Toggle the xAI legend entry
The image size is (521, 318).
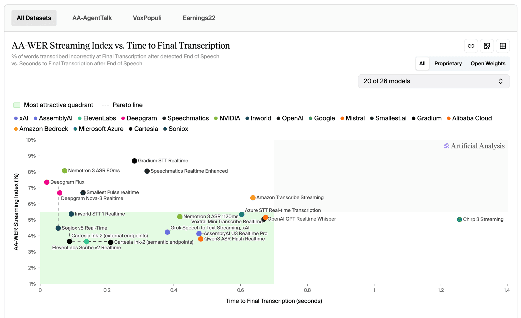click(21, 118)
